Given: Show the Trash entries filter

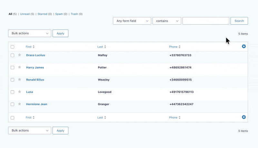Looking at the screenshot, I should coord(74,14).
